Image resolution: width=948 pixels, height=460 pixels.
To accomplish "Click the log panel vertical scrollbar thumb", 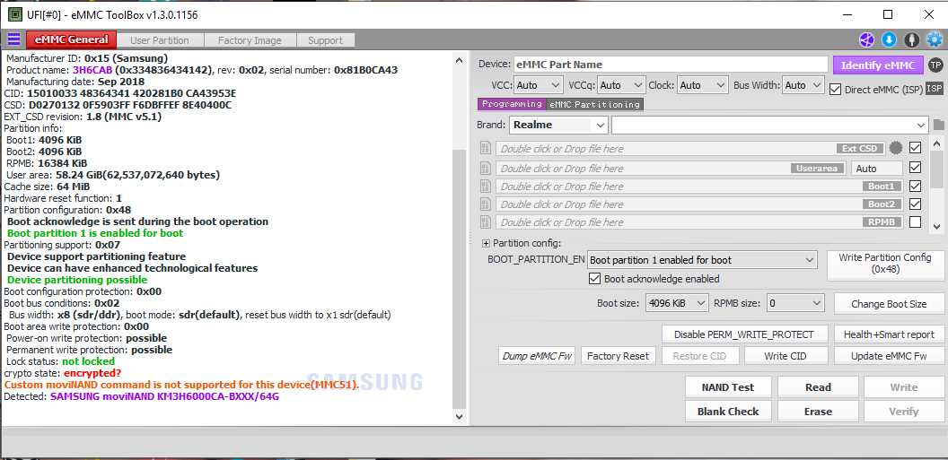I will [x=459, y=278].
